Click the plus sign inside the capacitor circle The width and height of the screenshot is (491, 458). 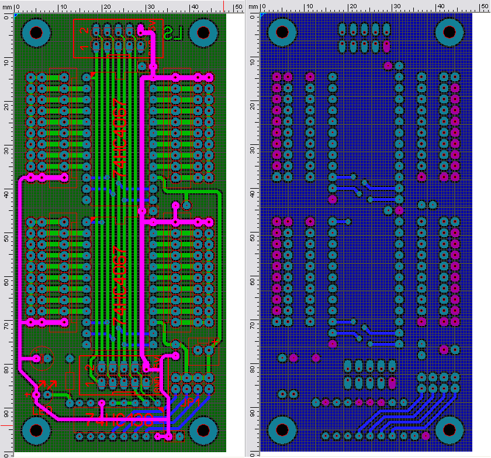tap(36, 351)
